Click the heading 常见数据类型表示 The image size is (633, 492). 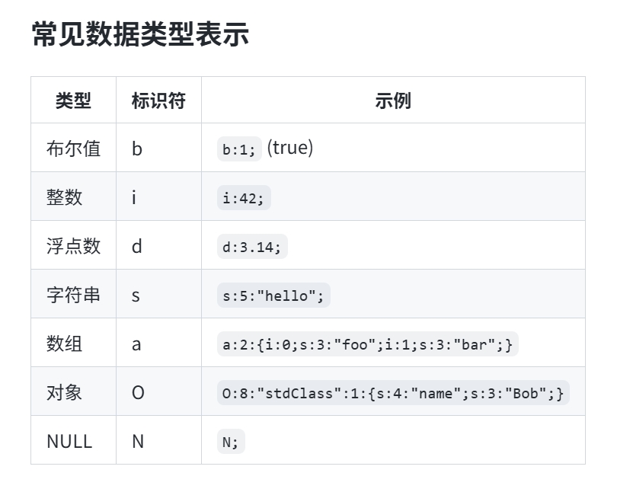click(140, 34)
